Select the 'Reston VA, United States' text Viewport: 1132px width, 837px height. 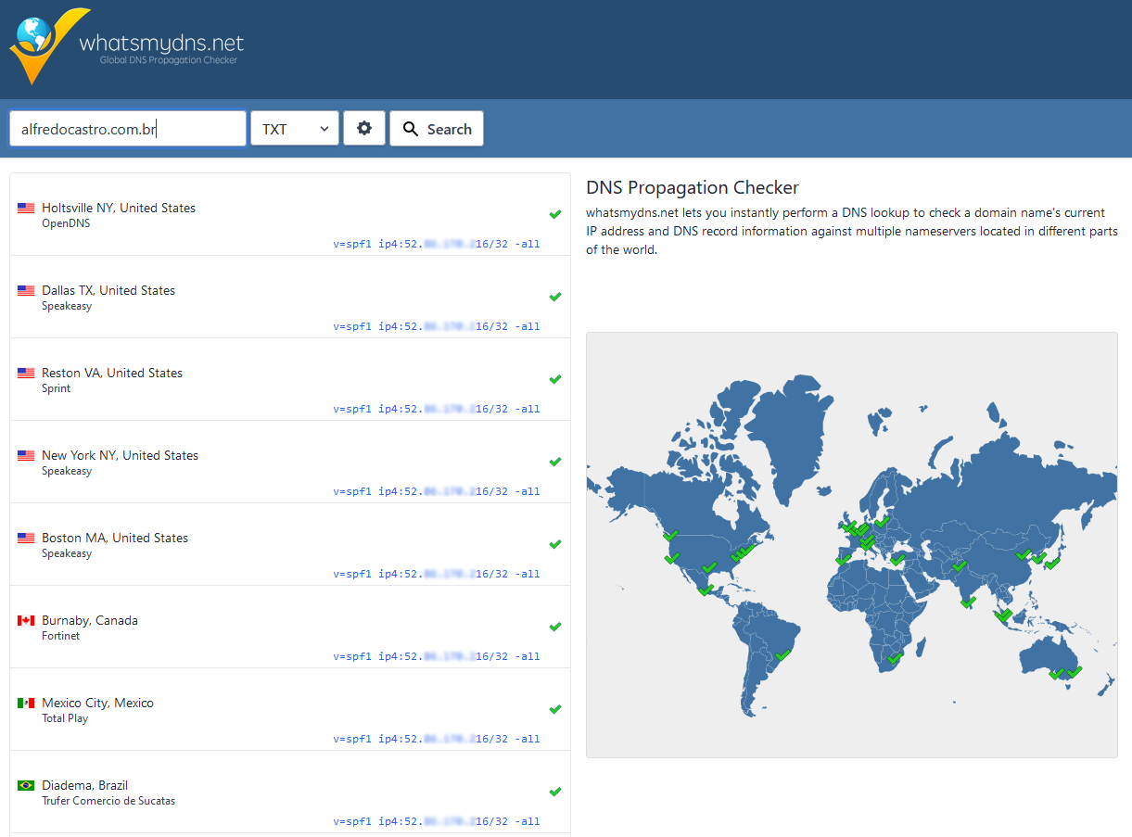112,374
